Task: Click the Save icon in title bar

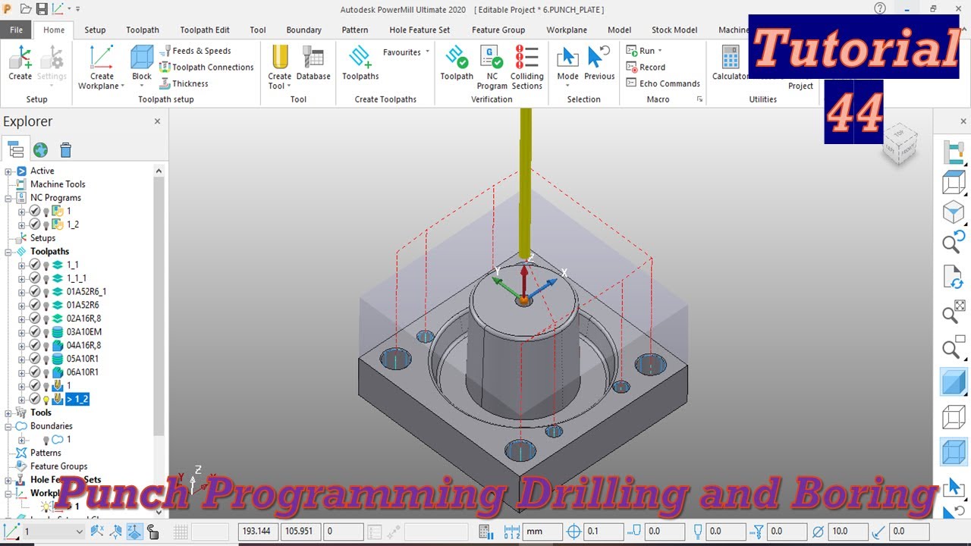Action: point(42,9)
